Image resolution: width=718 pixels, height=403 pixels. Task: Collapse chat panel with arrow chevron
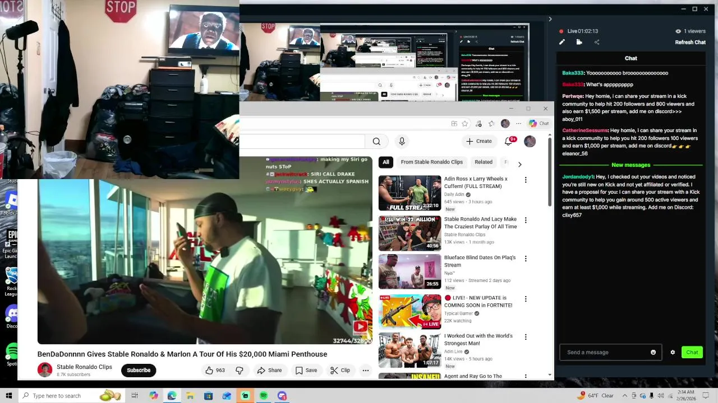tap(550, 19)
